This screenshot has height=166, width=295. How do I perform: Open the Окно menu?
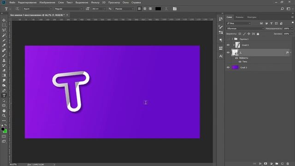pyautogui.click(x=125, y=3)
